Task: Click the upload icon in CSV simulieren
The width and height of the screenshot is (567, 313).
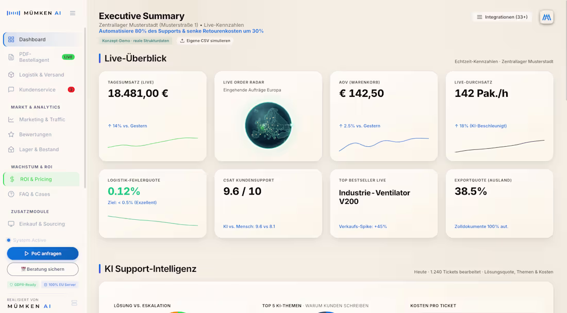Action: [182, 41]
